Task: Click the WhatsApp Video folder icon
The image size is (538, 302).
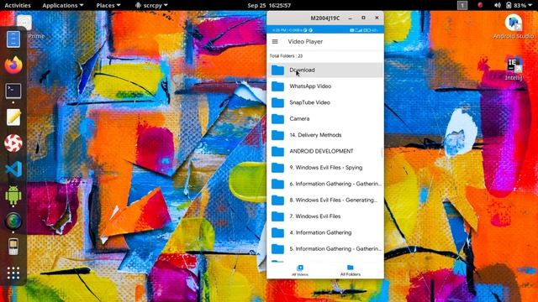Action: click(x=277, y=86)
